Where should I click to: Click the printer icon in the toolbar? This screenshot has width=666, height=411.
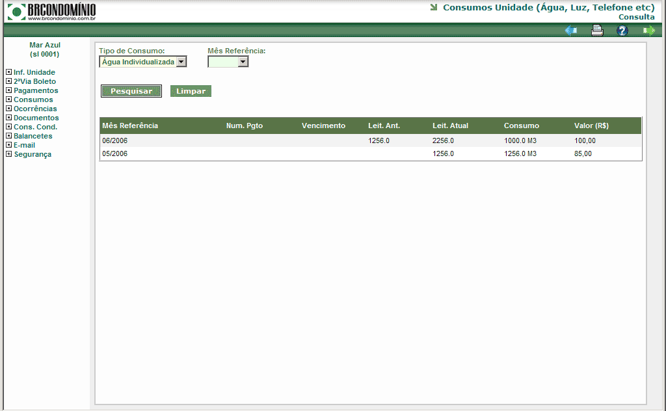click(597, 31)
